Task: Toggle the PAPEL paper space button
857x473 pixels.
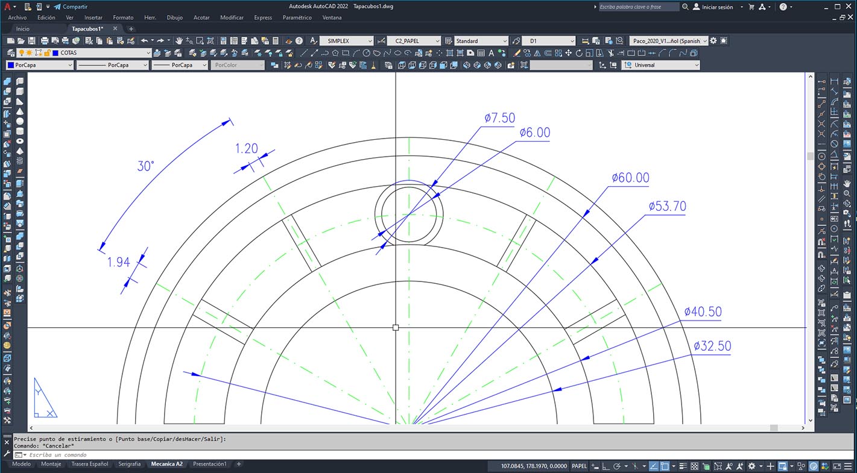Action: tap(579, 466)
